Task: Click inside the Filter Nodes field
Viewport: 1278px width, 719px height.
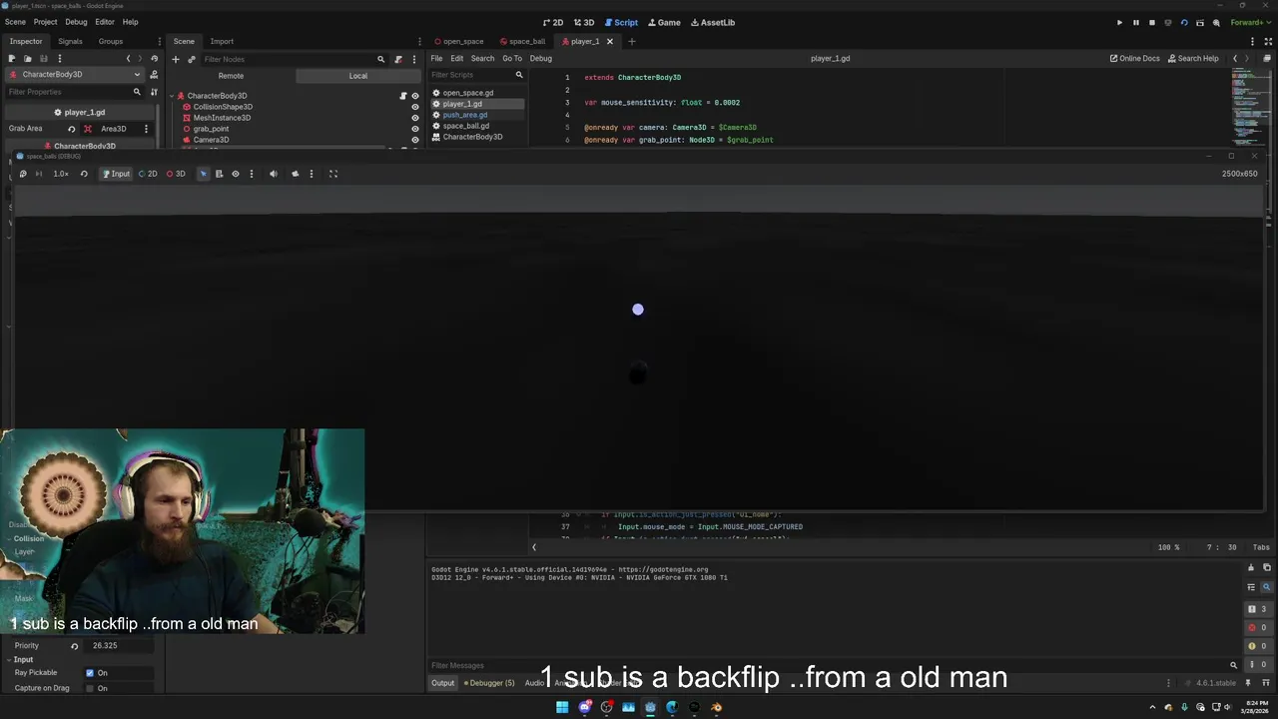Action: coord(295,59)
